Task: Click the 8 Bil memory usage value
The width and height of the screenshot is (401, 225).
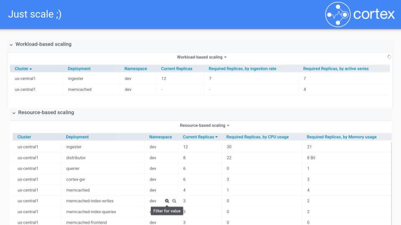Action: [x=312, y=158]
